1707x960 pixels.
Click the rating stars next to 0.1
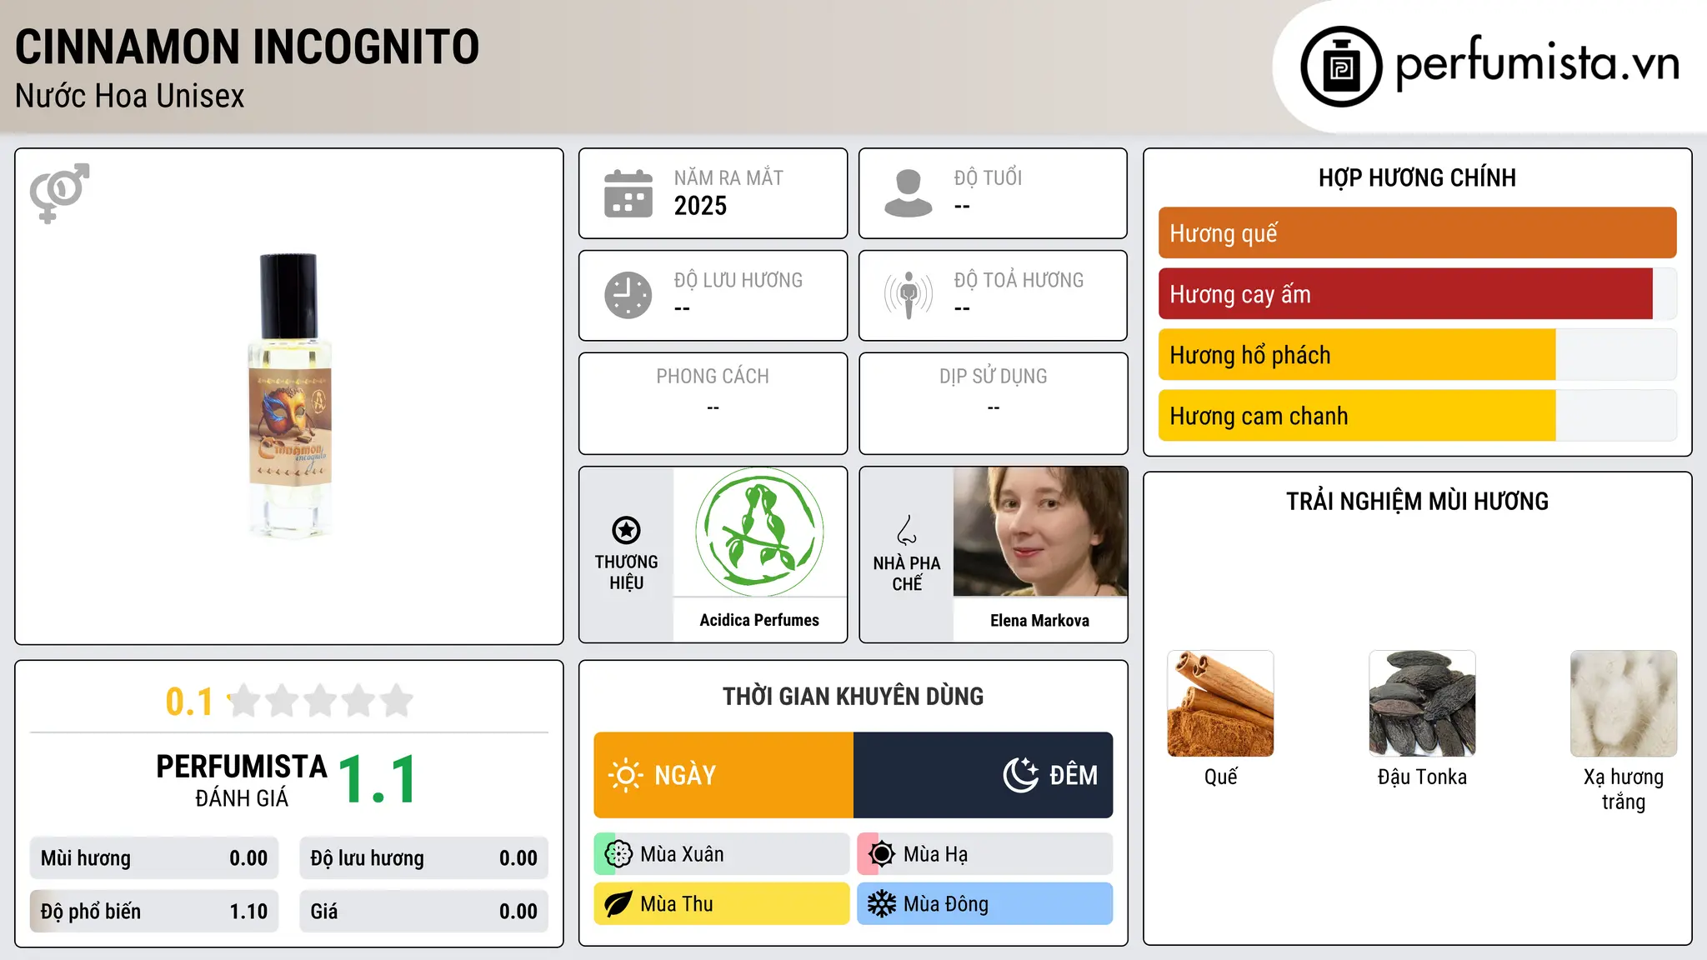(320, 701)
